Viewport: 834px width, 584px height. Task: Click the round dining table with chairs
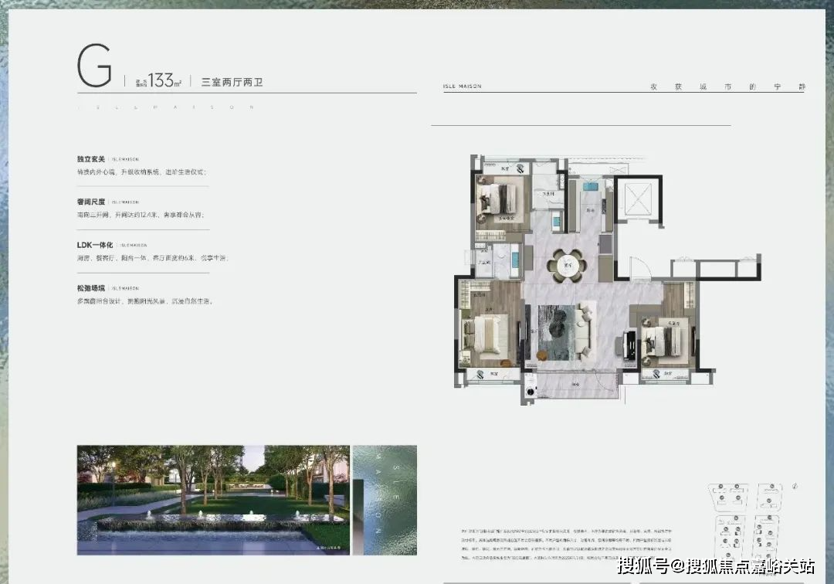[568, 266]
